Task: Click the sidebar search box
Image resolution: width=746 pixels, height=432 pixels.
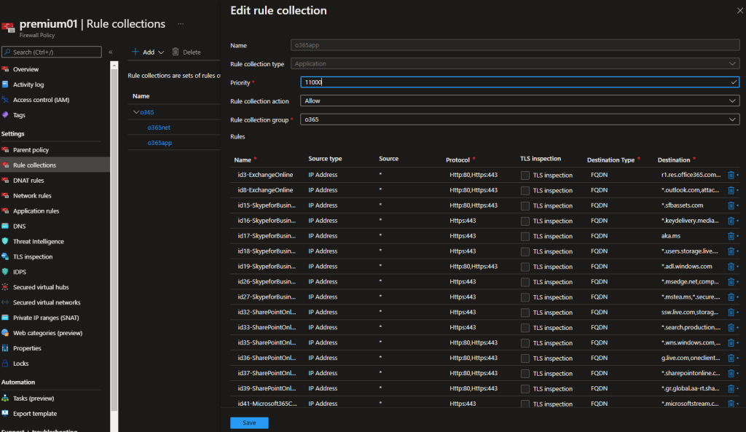Action: click(x=52, y=52)
